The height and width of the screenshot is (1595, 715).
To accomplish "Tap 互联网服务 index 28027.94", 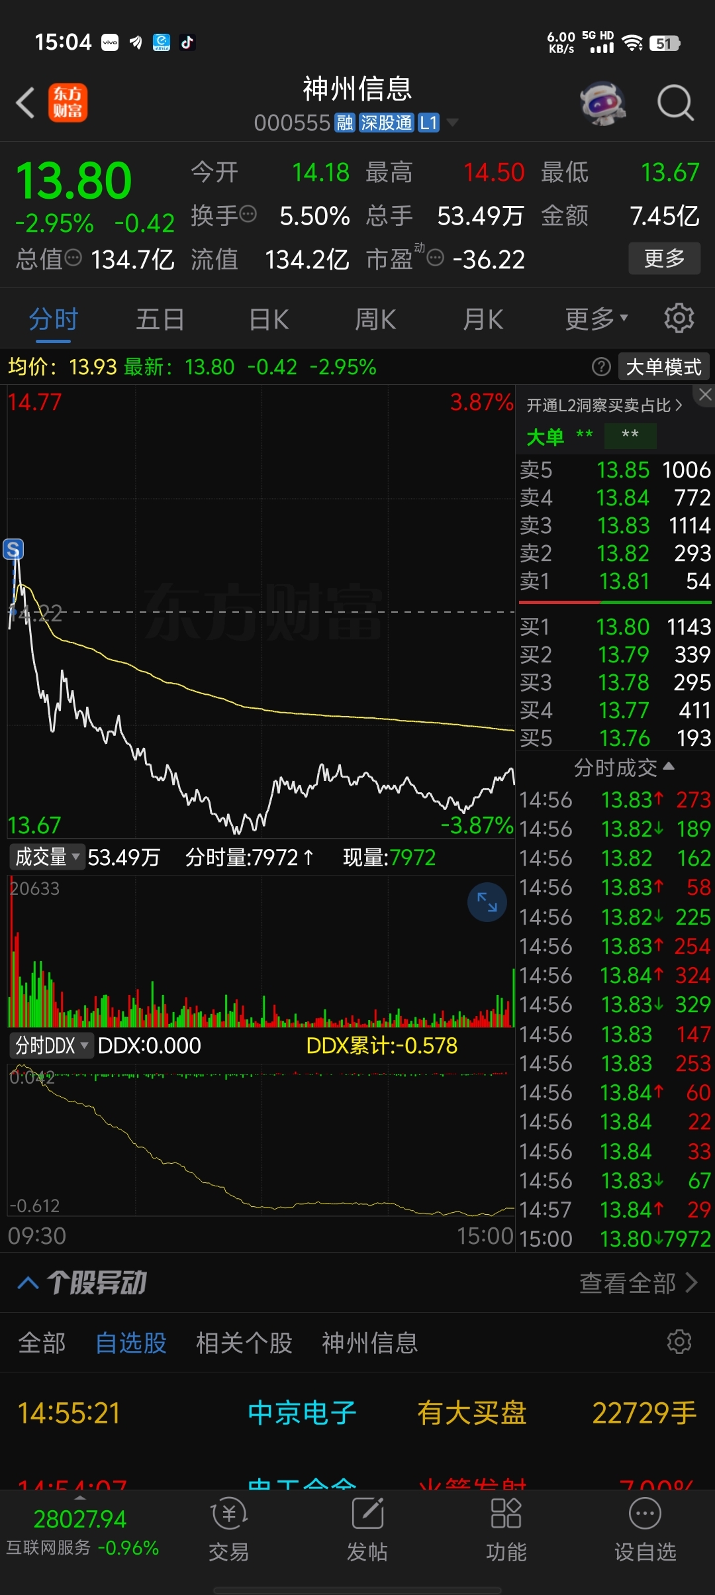I will (82, 1532).
